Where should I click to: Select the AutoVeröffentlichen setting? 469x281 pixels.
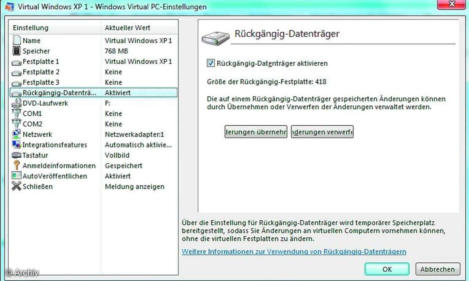pyautogui.click(x=94, y=176)
